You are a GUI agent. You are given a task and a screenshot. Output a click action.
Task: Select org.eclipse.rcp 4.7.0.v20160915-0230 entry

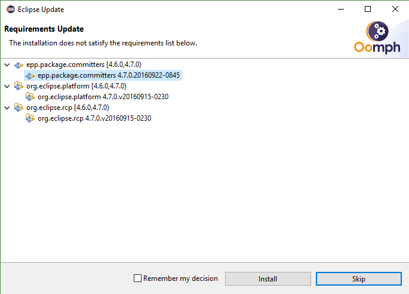coord(94,118)
